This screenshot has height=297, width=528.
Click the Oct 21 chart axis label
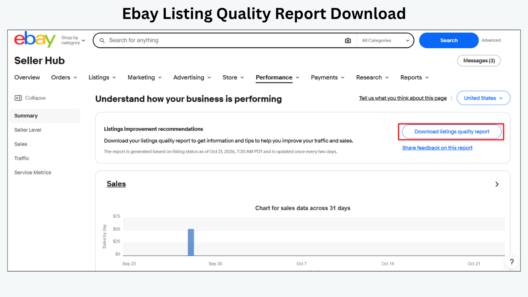pos(474,264)
